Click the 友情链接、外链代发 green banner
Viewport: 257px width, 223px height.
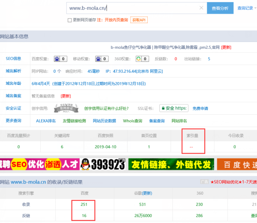(x=171, y=164)
